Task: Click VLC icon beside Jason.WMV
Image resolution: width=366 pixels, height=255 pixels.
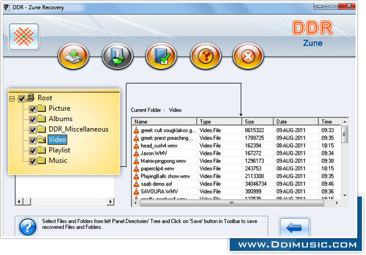Action: pos(136,153)
